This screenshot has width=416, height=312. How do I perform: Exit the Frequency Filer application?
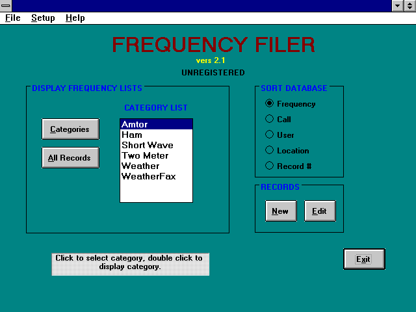364,259
